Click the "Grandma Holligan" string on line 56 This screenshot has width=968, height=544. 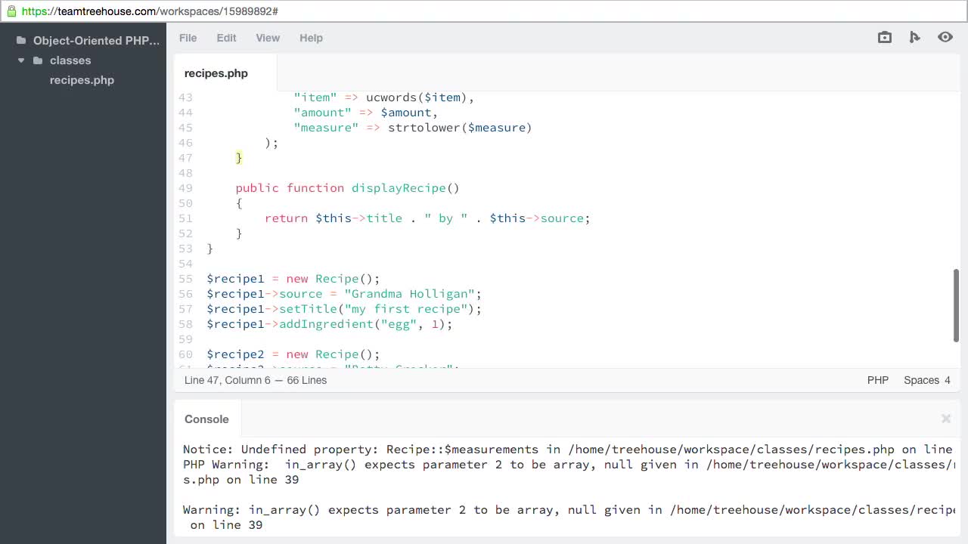tap(409, 294)
